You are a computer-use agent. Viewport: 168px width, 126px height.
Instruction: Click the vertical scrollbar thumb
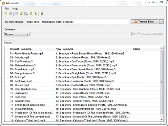pyautogui.click(x=162, y=82)
